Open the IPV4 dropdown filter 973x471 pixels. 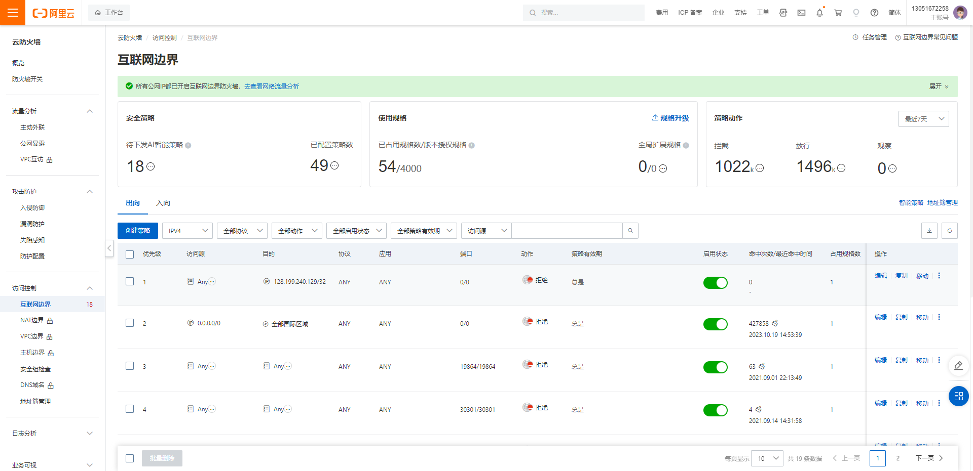188,231
